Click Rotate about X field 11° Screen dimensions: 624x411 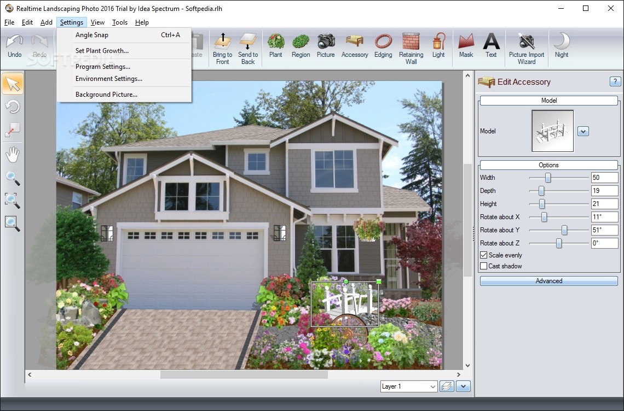click(x=604, y=217)
